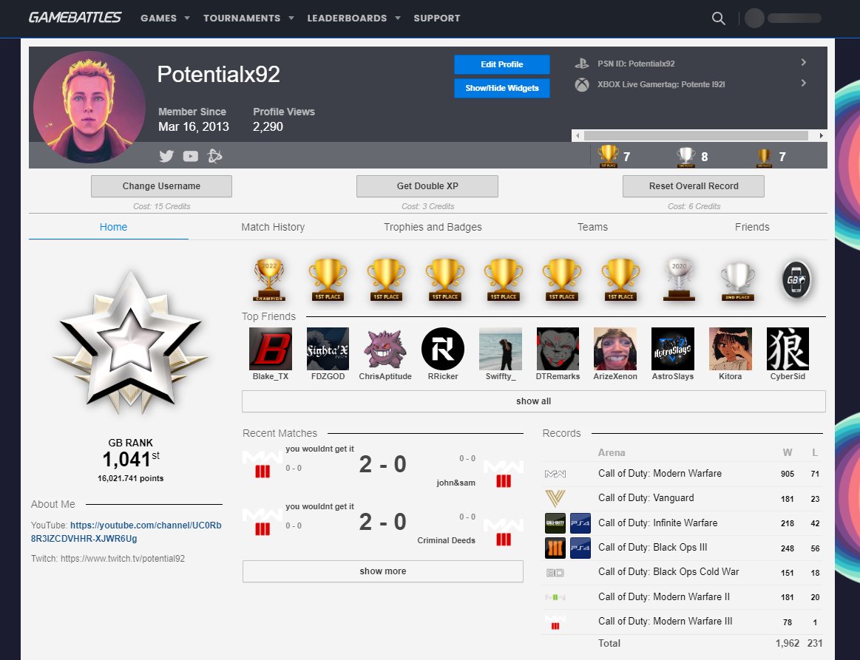Image resolution: width=860 pixels, height=660 pixels.
Task: Click the Potentialx92 profile picture
Action: pyautogui.click(x=89, y=107)
